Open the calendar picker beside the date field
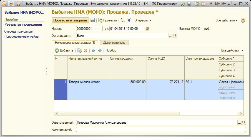This screenshot has height=137, width=251. pos(147,28)
